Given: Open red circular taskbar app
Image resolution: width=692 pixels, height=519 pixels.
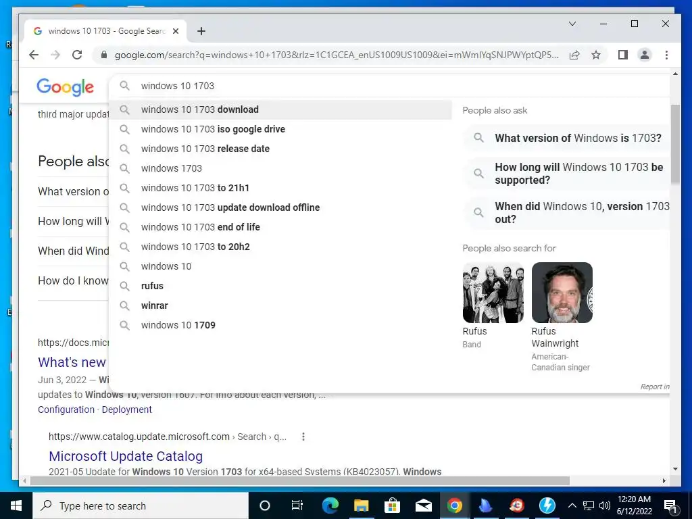Looking at the screenshot, I should [x=516, y=505].
